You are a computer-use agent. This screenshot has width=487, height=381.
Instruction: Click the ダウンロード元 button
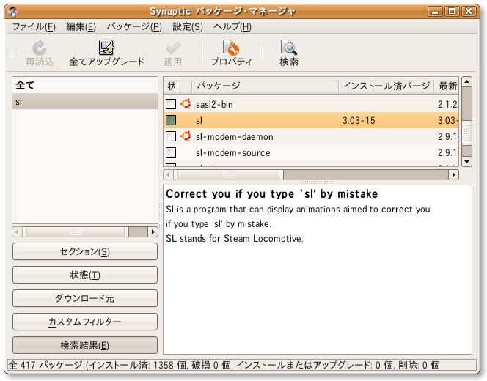coord(85,298)
